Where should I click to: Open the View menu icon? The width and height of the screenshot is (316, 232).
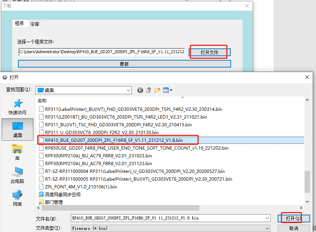tap(168, 90)
